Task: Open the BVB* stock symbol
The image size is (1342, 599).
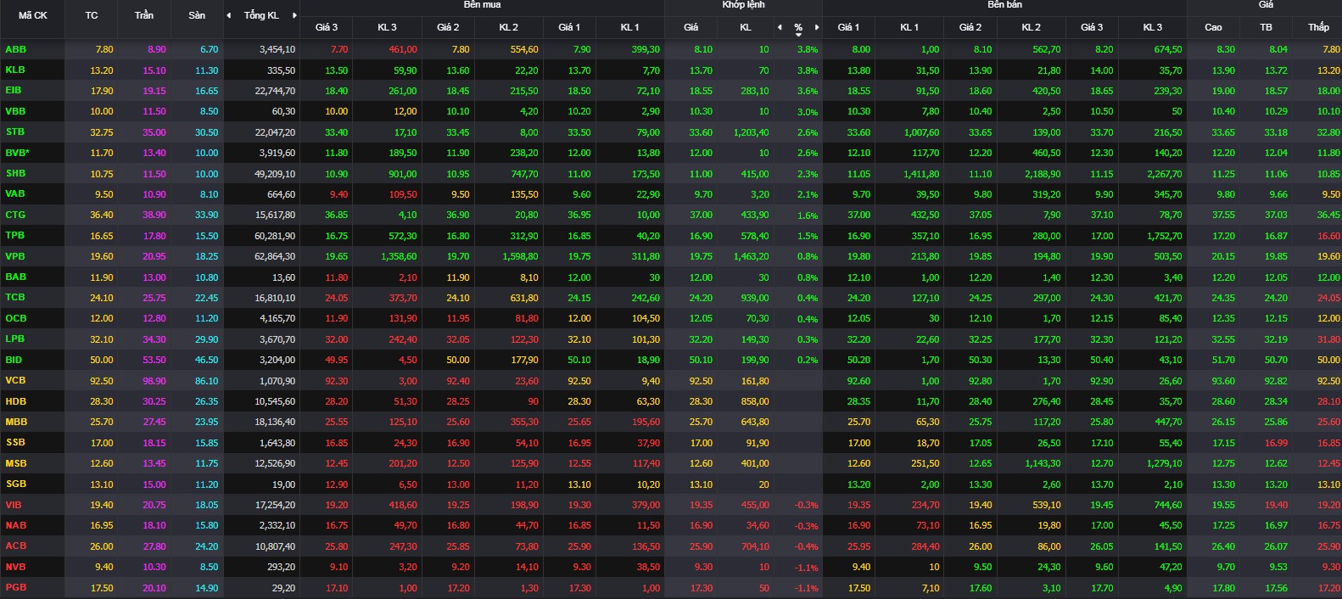Action: pos(18,153)
